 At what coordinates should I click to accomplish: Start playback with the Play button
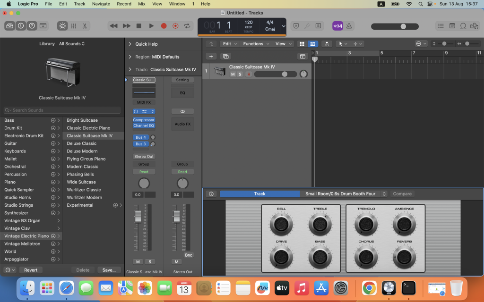(151, 26)
